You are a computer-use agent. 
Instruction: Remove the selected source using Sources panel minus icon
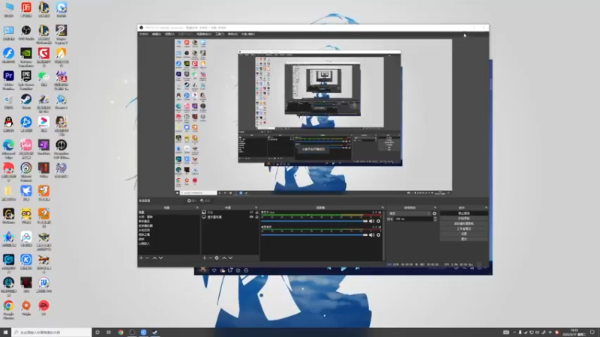coord(210,258)
